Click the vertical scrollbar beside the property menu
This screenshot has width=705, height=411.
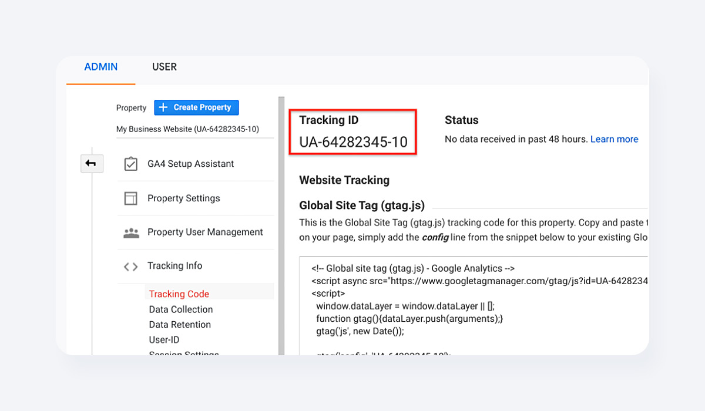click(x=281, y=226)
